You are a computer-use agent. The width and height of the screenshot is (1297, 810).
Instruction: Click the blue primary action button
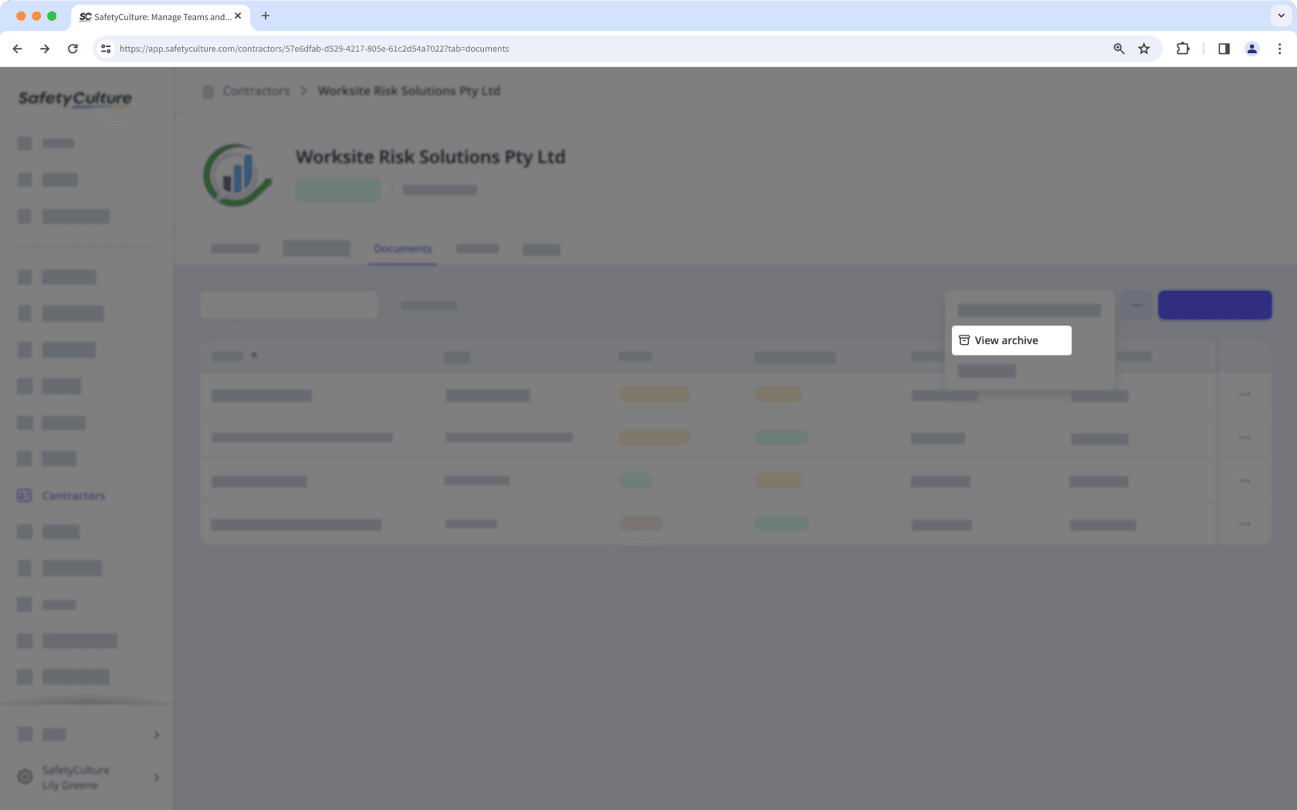point(1214,305)
